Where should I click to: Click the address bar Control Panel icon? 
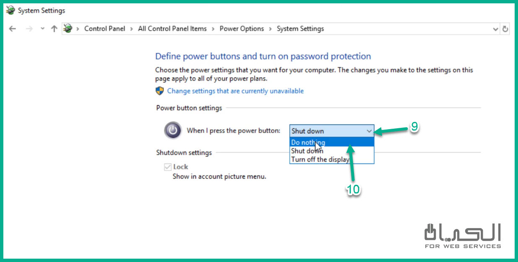[68, 29]
